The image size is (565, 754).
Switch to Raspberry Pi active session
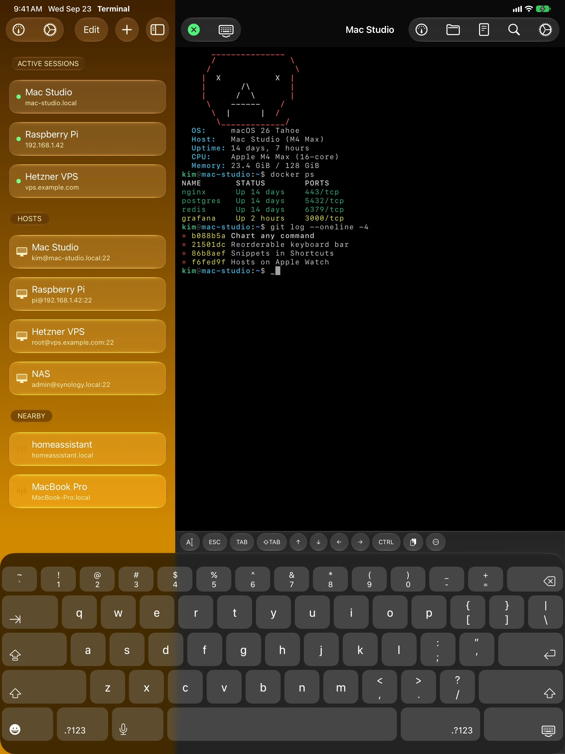point(88,139)
